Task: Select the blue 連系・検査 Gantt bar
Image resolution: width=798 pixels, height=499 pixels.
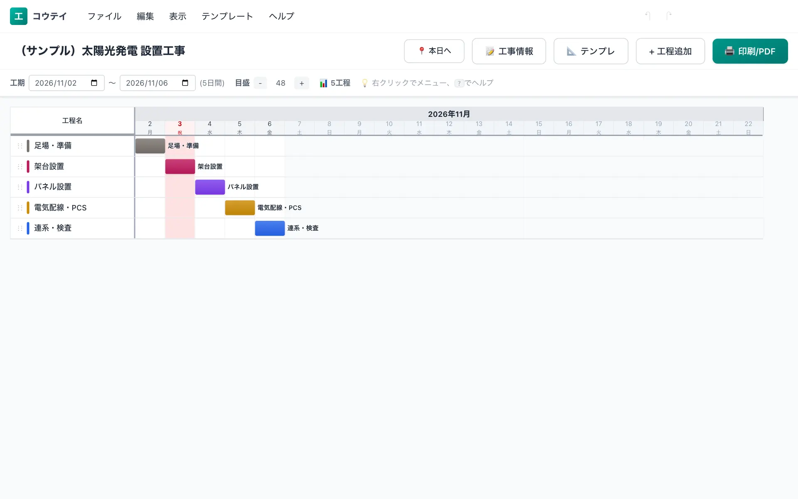Action: coord(270,228)
